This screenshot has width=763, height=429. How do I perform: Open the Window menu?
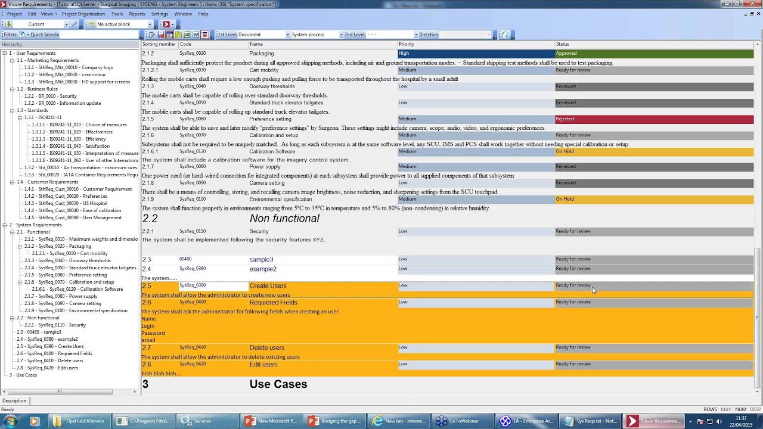point(183,14)
